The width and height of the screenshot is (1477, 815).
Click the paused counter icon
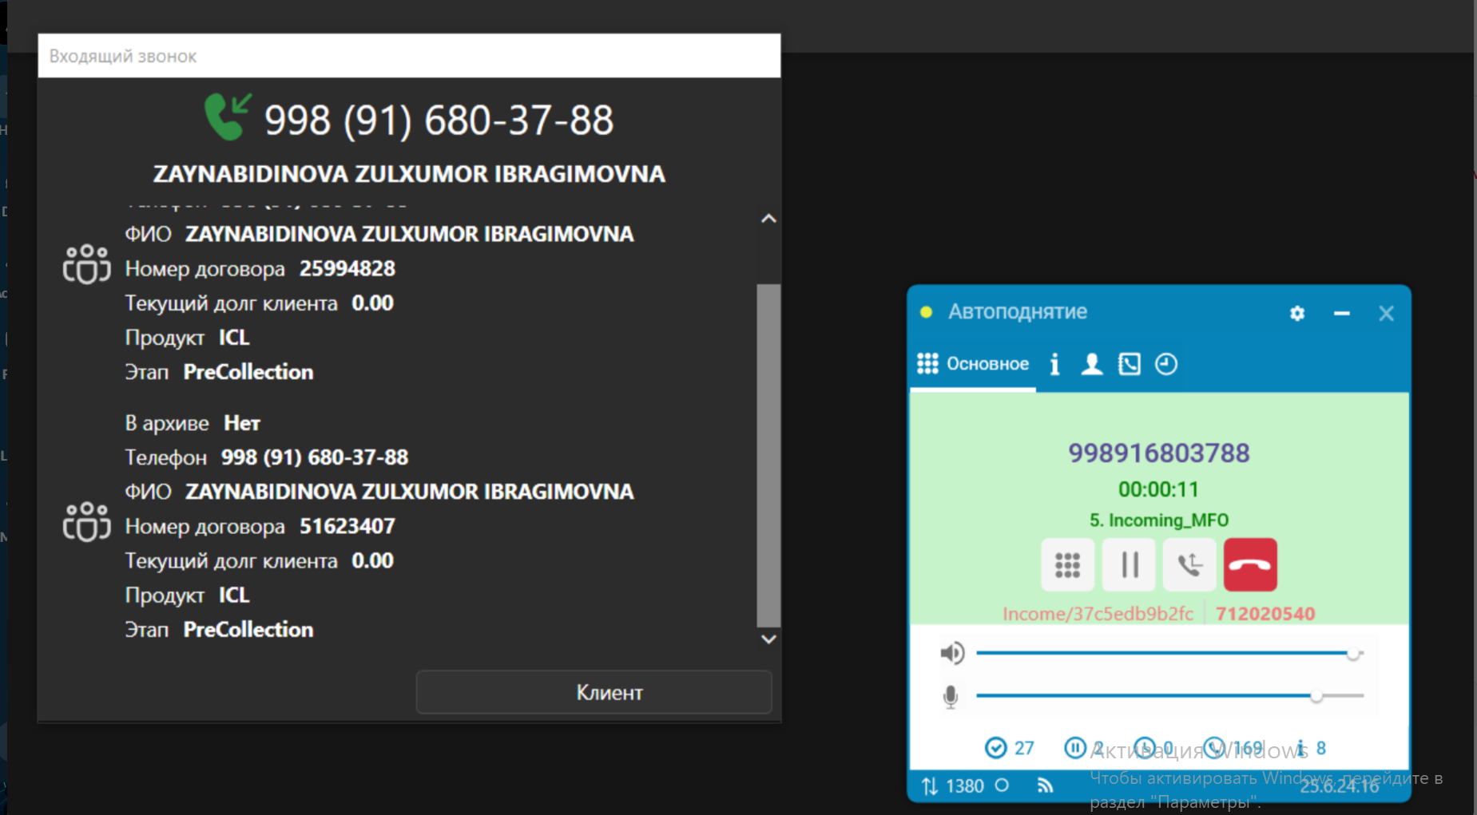[1074, 748]
